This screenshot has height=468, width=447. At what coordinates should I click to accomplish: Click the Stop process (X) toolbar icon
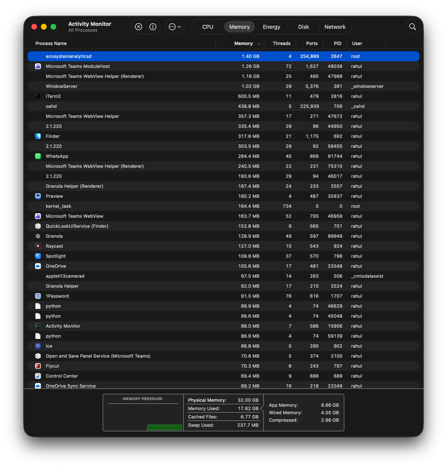pos(139,27)
